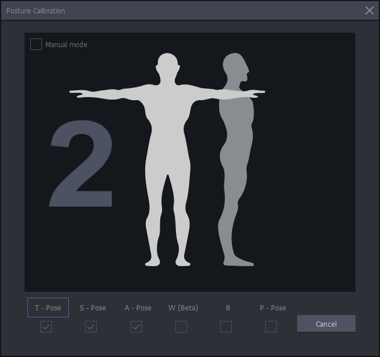
Task: Check the box under B
Action: point(226,327)
